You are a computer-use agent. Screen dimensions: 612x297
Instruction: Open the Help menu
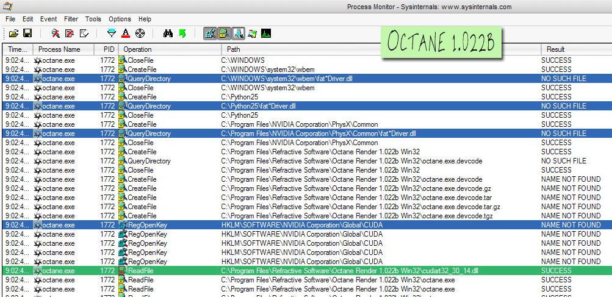coord(145,19)
